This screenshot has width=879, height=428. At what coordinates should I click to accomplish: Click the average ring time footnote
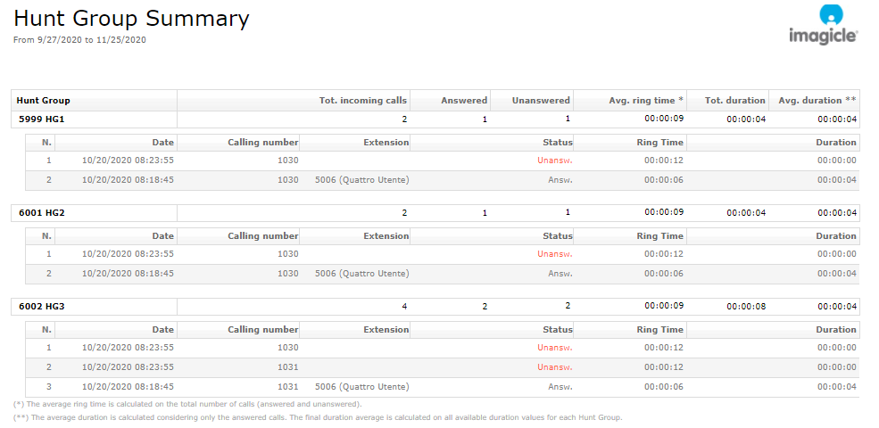click(187, 405)
